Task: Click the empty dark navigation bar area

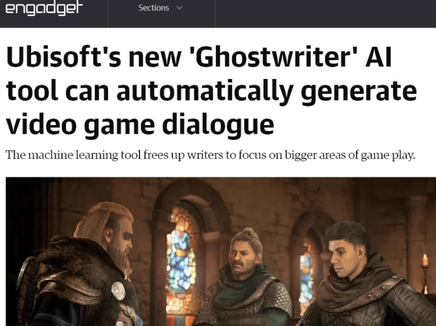Action: 325,13
